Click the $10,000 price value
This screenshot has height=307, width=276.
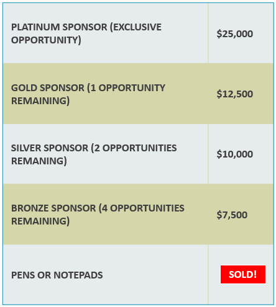tap(235, 154)
